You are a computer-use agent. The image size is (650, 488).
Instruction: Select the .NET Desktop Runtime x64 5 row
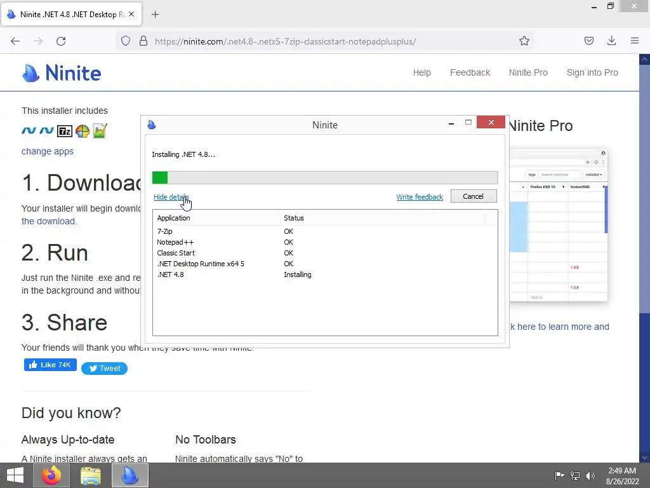(x=325, y=264)
